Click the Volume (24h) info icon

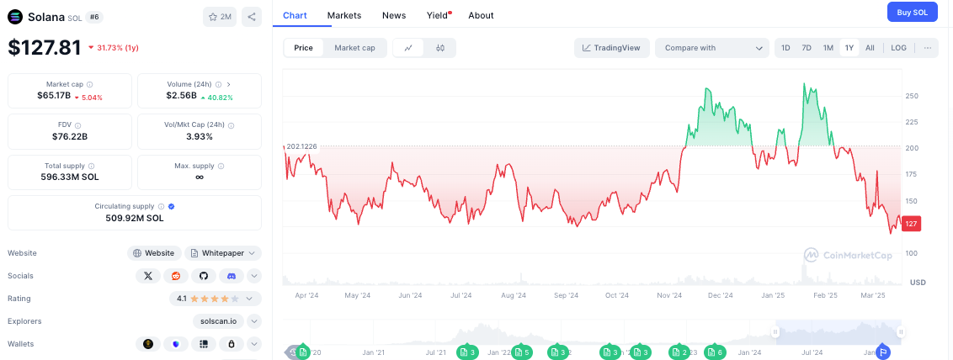[x=218, y=85]
